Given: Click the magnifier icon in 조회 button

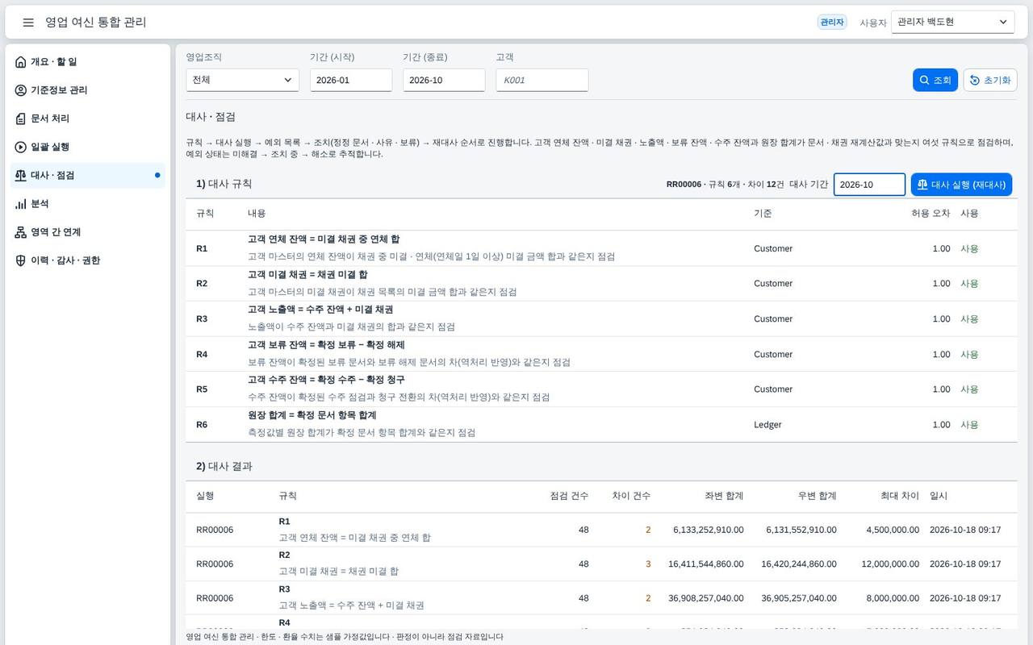Looking at the screenshot, I should [925, 80].
